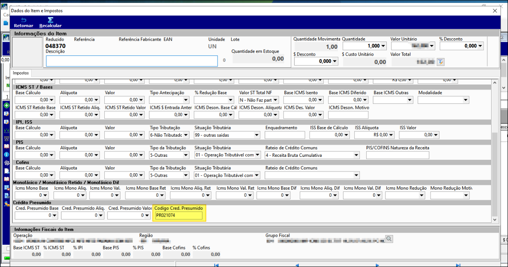
Task: Click the green plus icon in left sidebar
Action: click(x=6, y=106)
